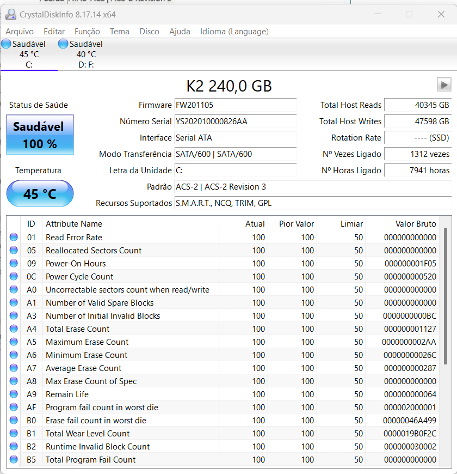Viewport: 457px width, 474px height.
Task: Close the CrystalDiskInfo window
Action: point(441,14)
